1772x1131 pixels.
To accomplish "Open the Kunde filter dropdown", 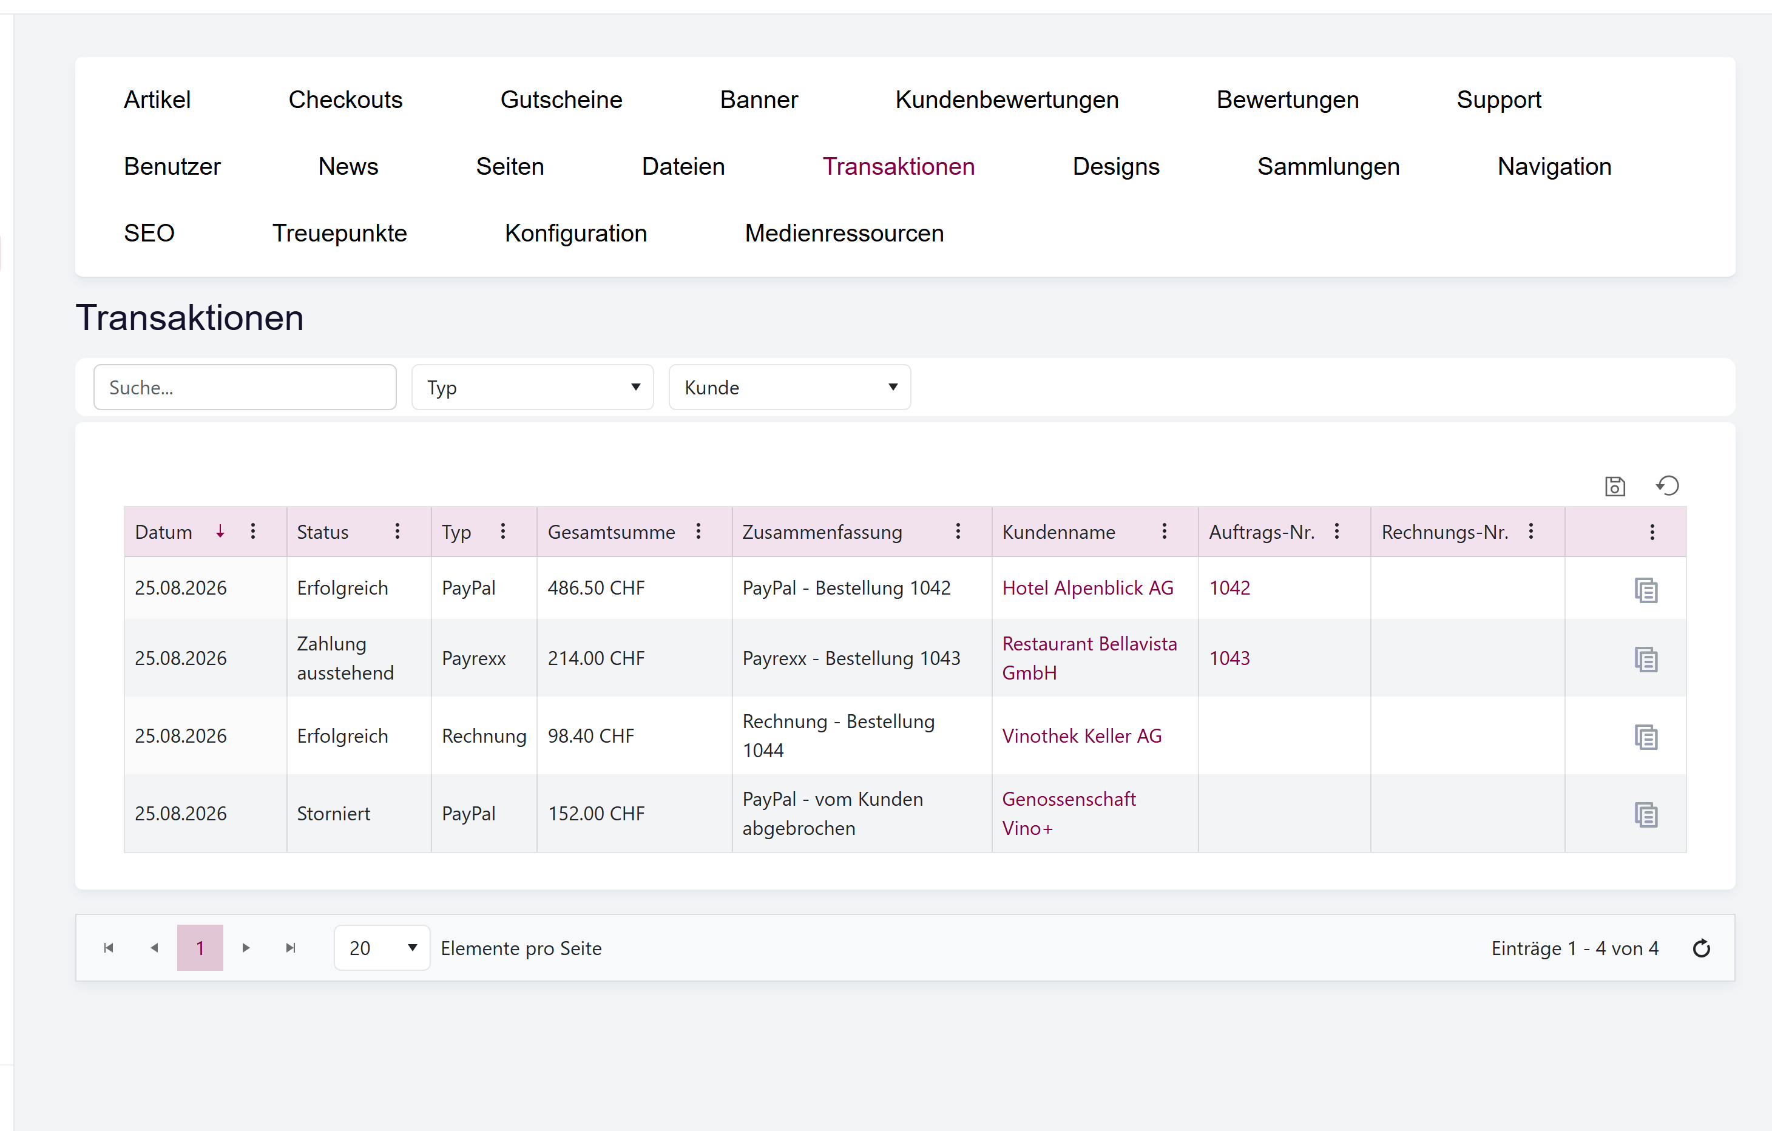I will pyautogui.click(x=790, y=387).
